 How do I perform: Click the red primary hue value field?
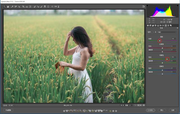coord(172,46)
